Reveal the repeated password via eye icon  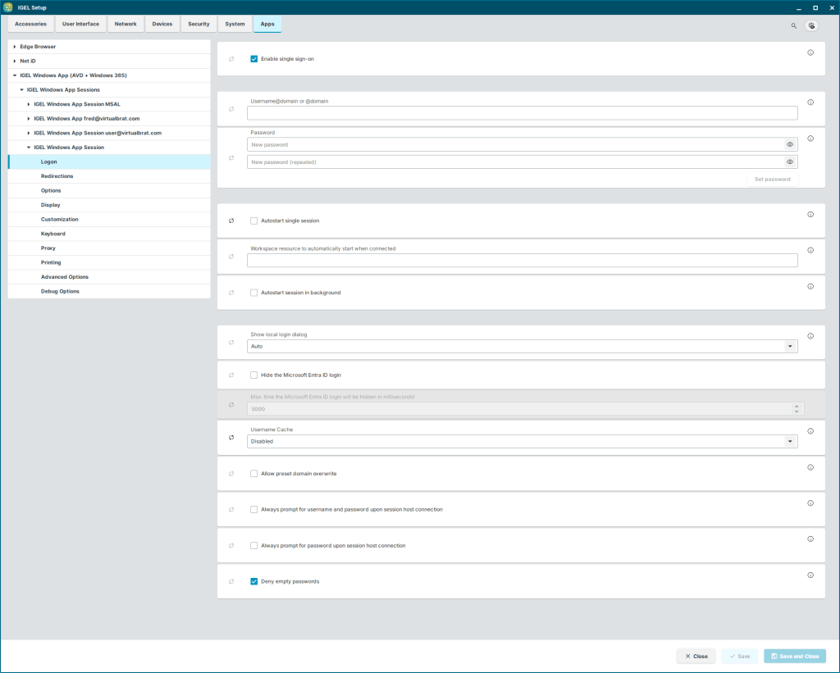pyautogui.click(x=790, y=162)
